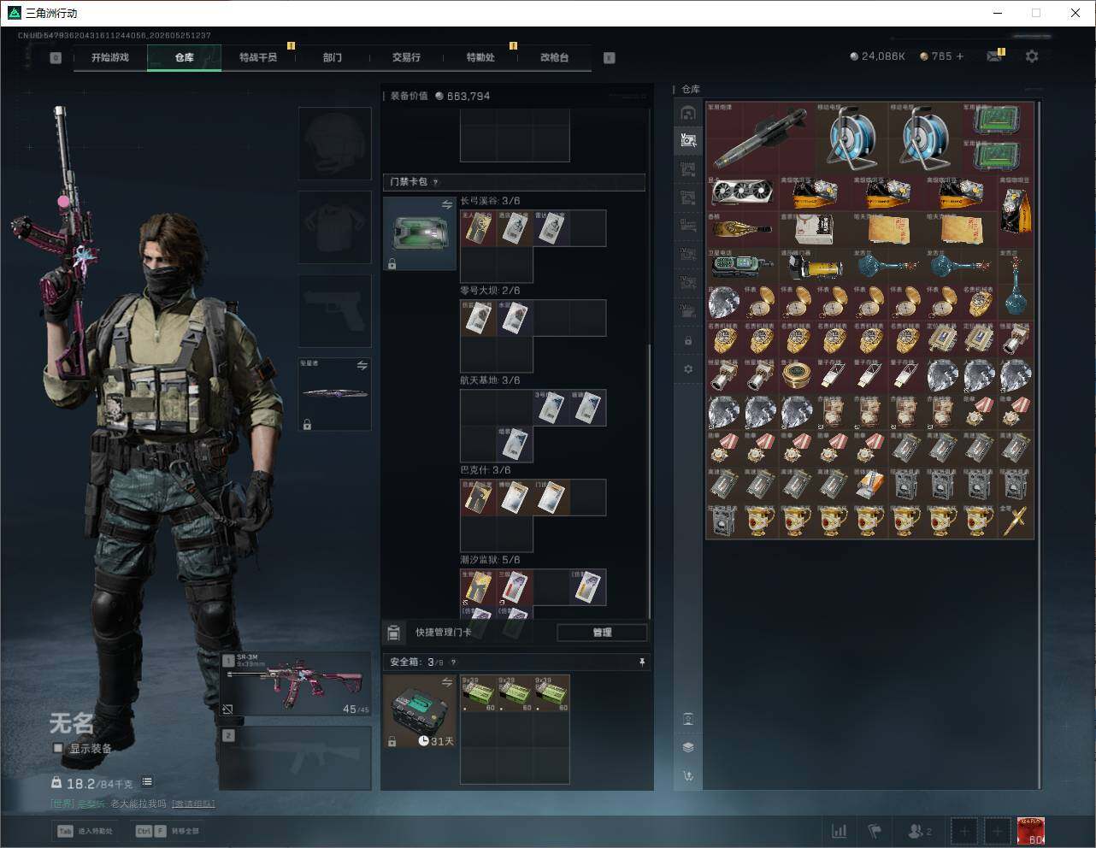Click the stash lock icon in sidebar
Image resolution: width=1096 pixels, height=848 pixels.
[688, 341]
